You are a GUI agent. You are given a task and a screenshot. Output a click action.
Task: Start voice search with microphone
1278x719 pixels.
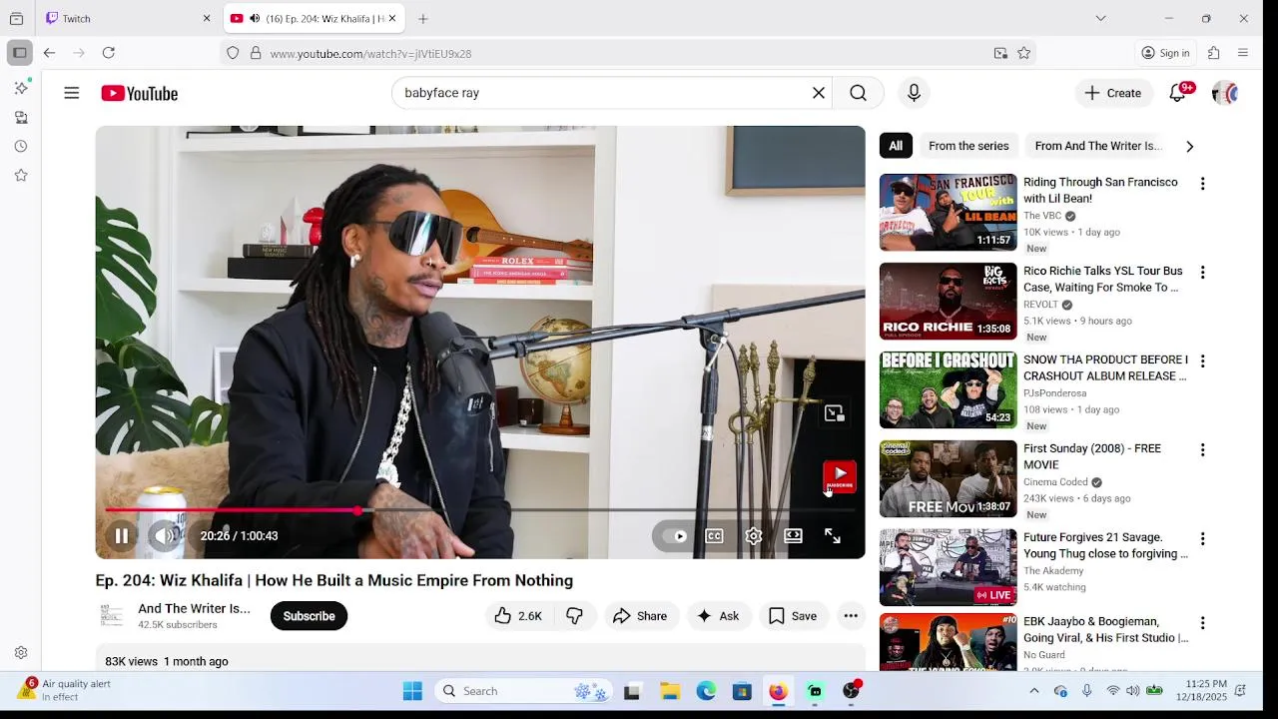pyautogui.click(x=914, y=93)
